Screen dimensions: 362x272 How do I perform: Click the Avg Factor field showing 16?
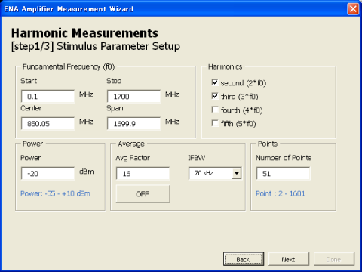[x=143, y=174]
